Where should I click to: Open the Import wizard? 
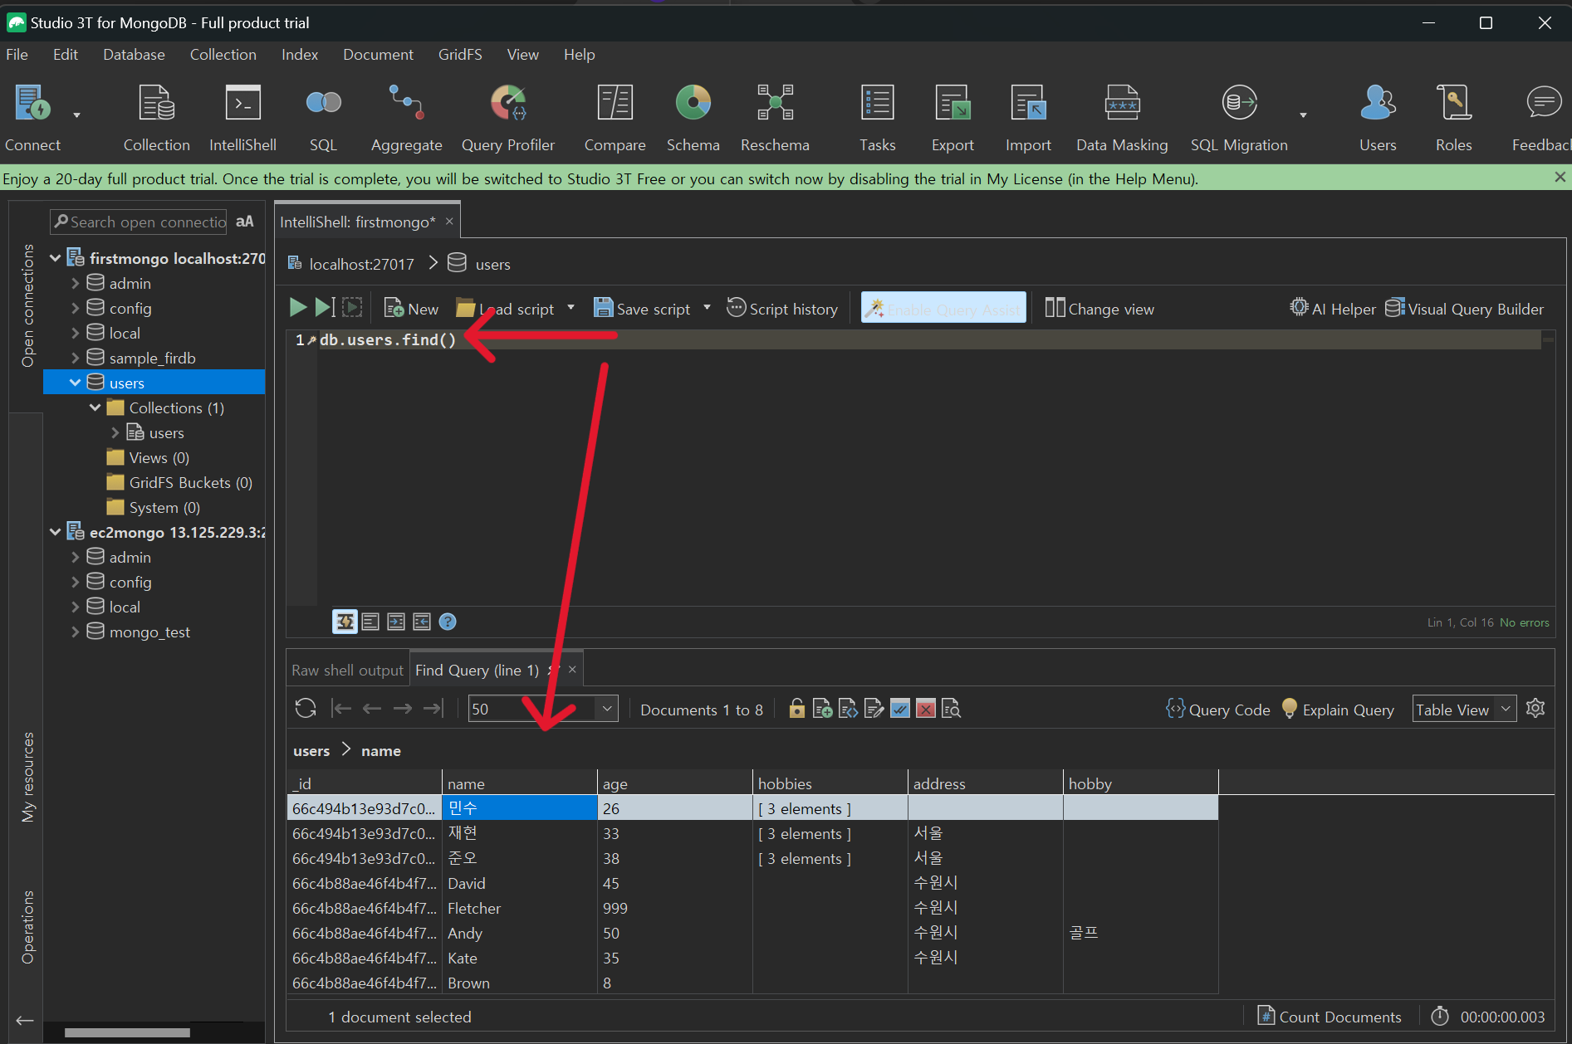pos(1028,118)
